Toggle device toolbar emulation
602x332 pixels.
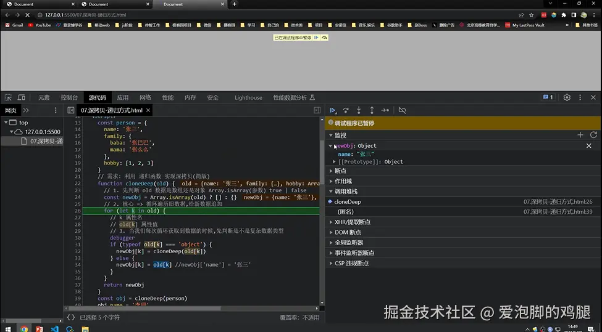coord(22,97)
